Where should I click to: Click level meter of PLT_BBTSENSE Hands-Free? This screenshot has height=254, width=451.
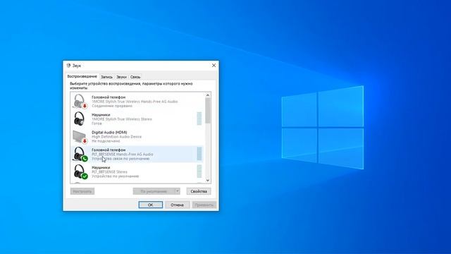pos(199,154)
